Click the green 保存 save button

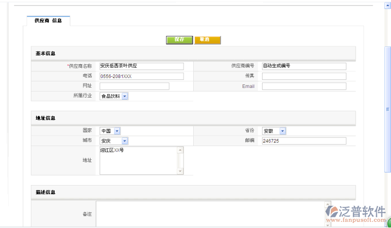179,40
